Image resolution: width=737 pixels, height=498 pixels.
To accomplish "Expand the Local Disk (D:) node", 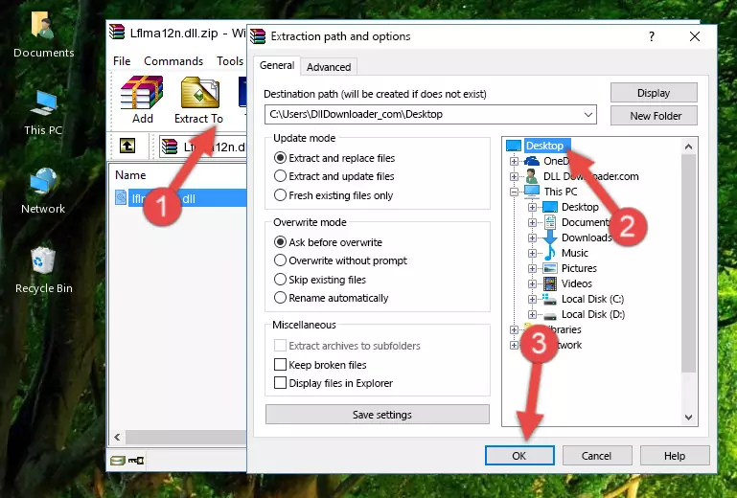I will point(532,315).
